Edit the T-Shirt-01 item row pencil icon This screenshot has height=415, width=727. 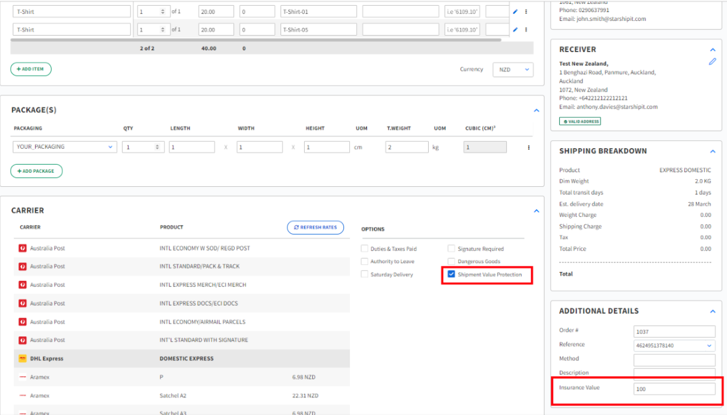pos(515,11)
